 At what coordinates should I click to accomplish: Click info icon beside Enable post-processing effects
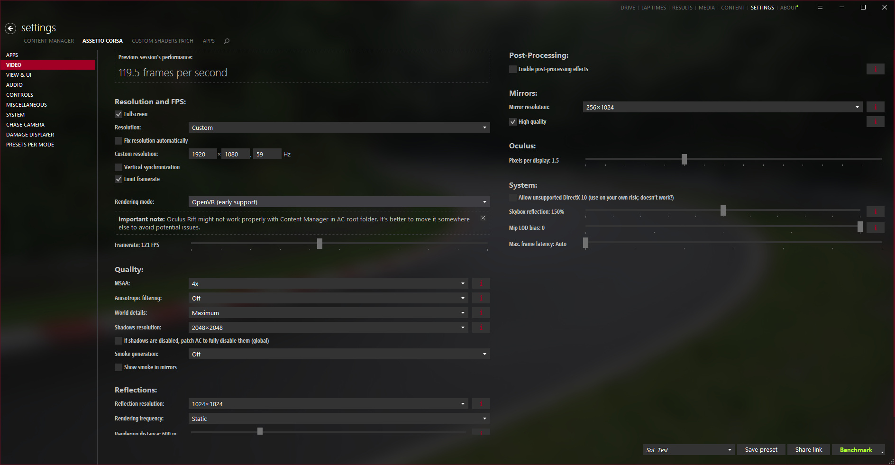tap(876, 69)
